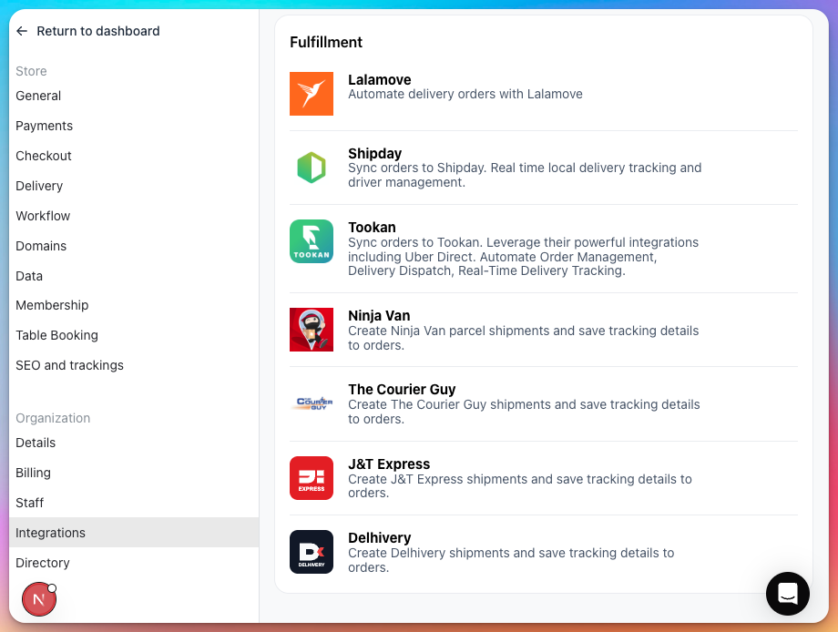This screenshot has height=632, width=838.
Task: Click the J&T Express red logo
Action: click(311, 478)
